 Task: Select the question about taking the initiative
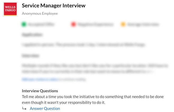(93, 100)
